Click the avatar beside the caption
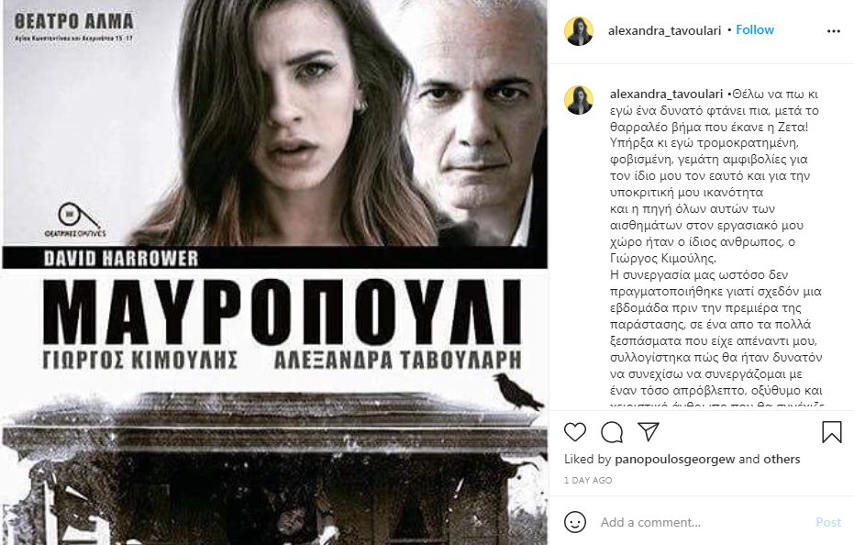The height and width of the screenshot is (545, 854). pyautogui.click(x=579, y=100)
